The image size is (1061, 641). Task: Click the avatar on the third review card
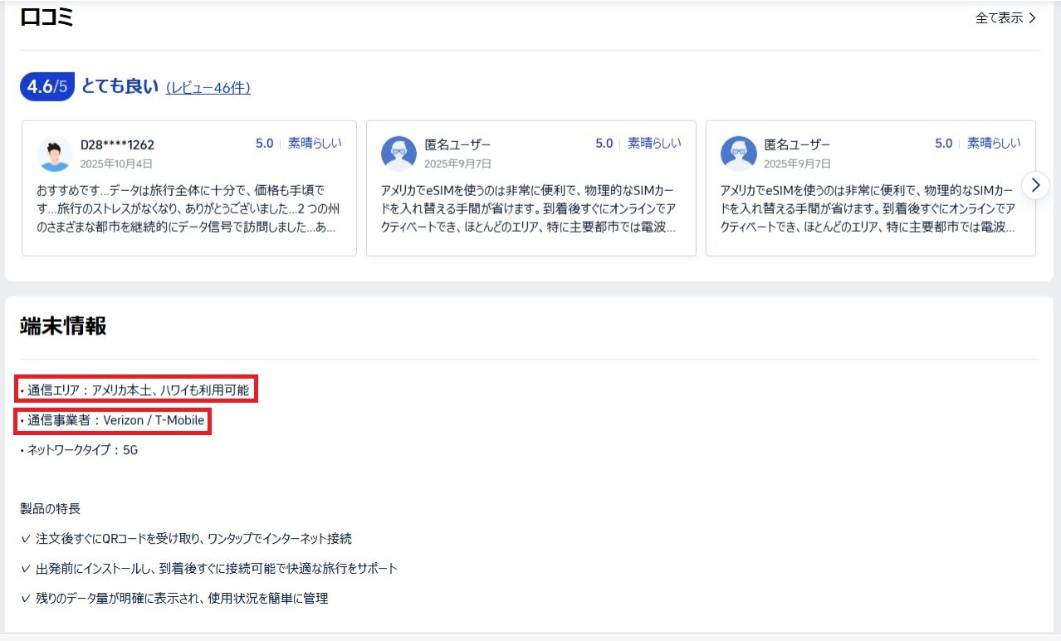tap(738, 154)
